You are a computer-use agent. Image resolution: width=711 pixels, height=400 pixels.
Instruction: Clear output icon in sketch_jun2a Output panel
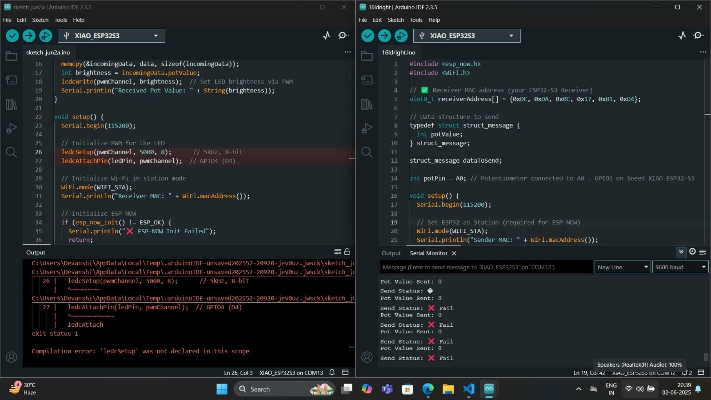(338, 252)
